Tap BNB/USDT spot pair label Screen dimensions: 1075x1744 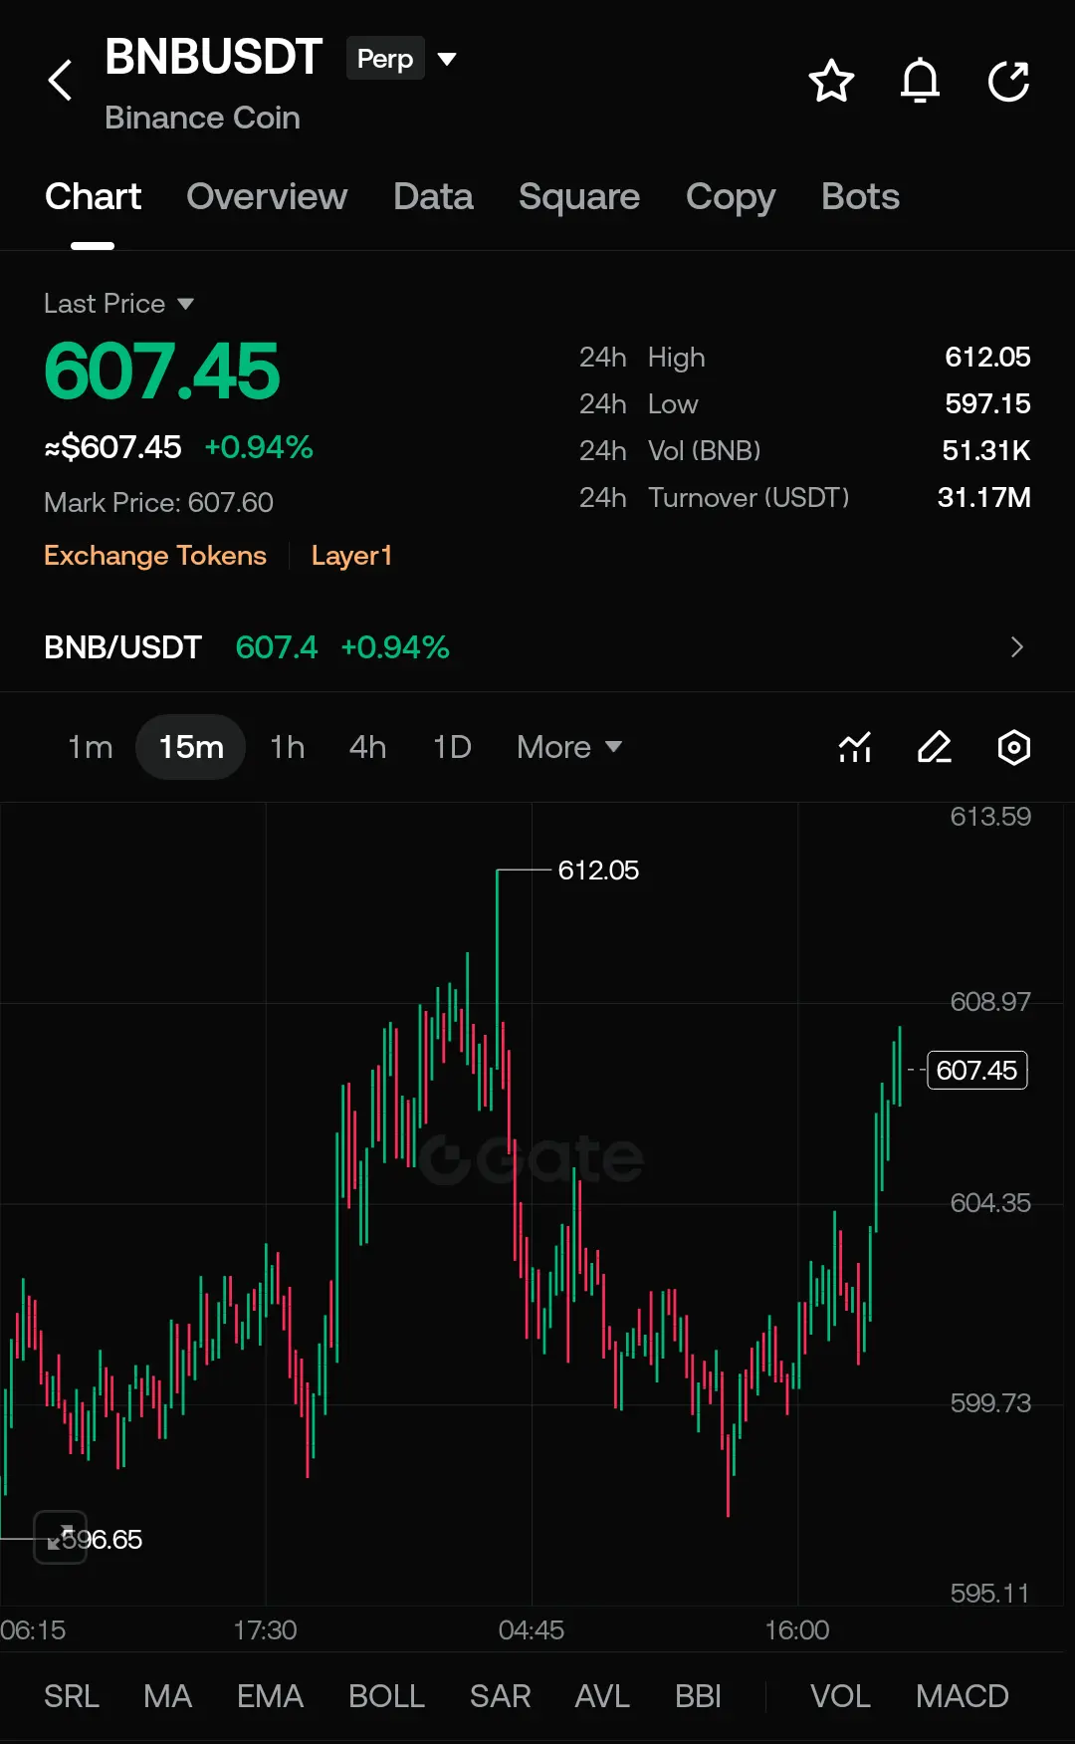122,647
